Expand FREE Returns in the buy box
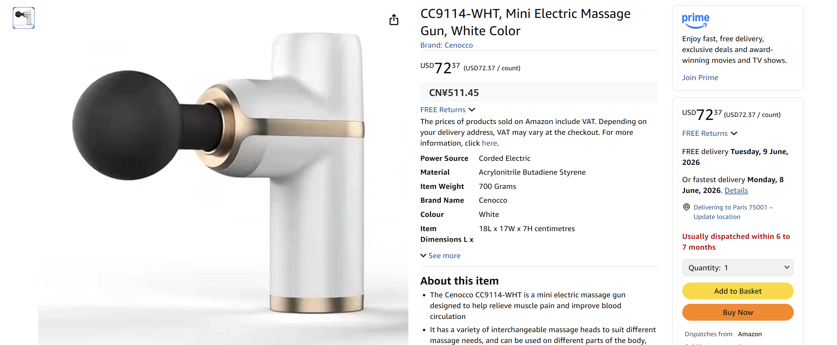 point(709,133)
